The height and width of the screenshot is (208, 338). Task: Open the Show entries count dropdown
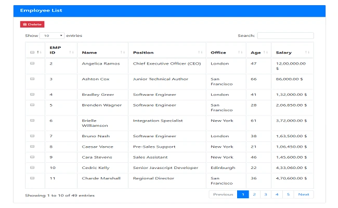coord(52,35)
